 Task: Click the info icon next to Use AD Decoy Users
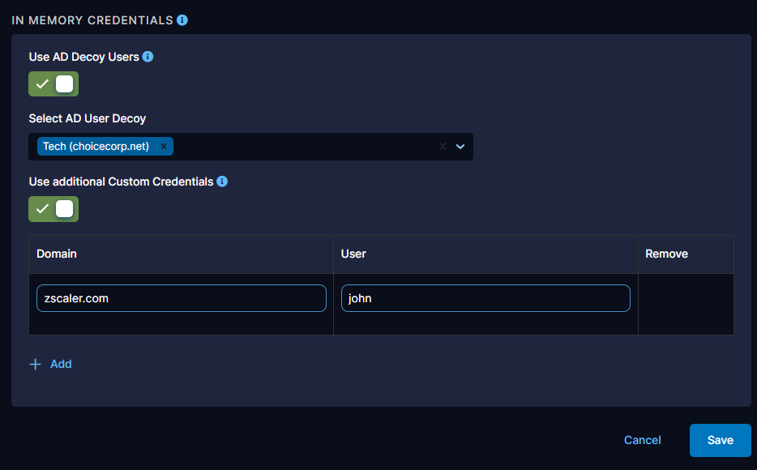[x=148, y=57]
